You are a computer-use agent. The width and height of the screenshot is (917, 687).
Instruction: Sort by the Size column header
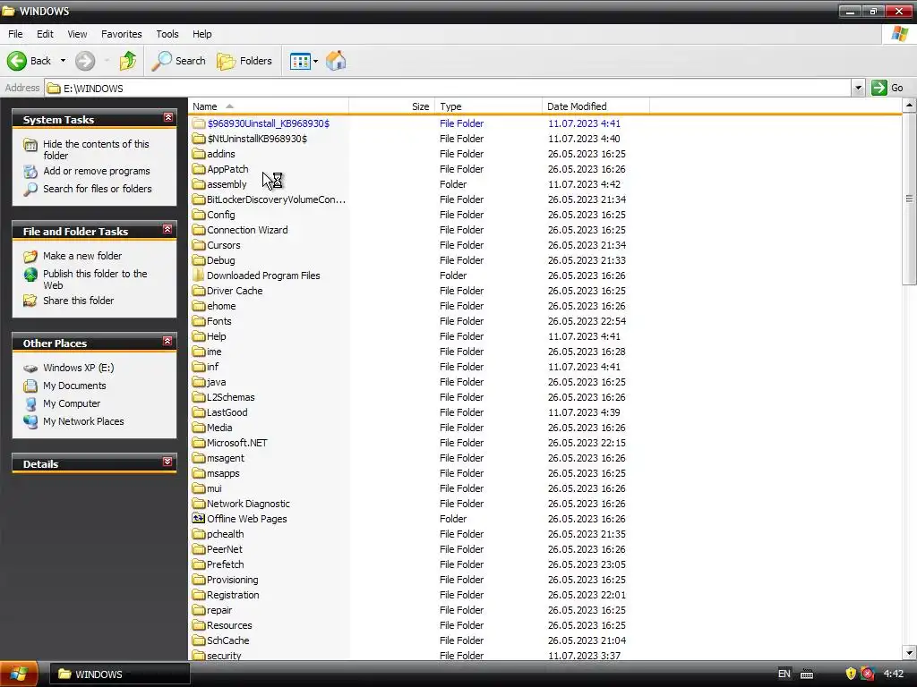(x=391, y=106)
